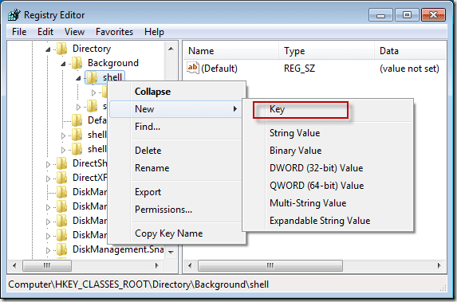
Task: Click the values pane horizontal scrollbar thumb
Action: click(x=270, y=265)
